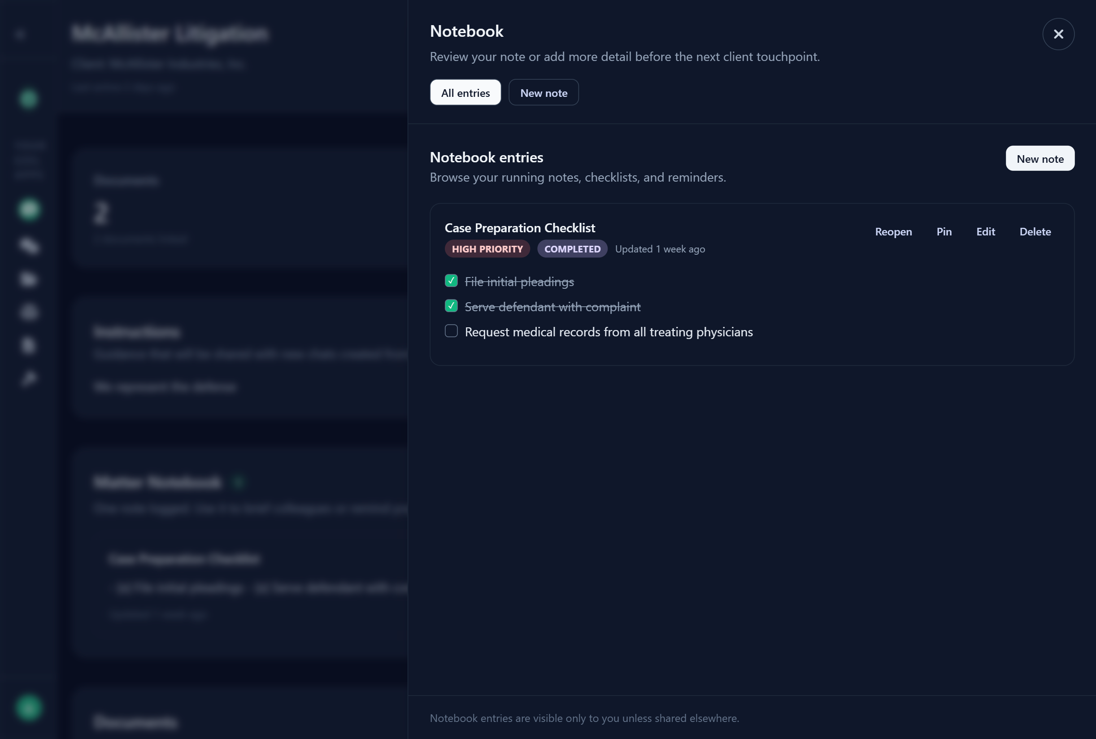This screenshot has width=1096, height=739.
Task: Delete the Case Preparation Checklist entry
Action: click(x=1035, y=231)
